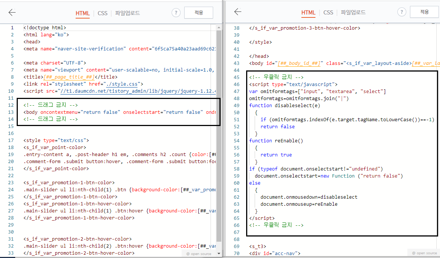This screenshot has width=440, height=258.
Task: Click the back arrow in the left editor
Action: pos(12,12)
